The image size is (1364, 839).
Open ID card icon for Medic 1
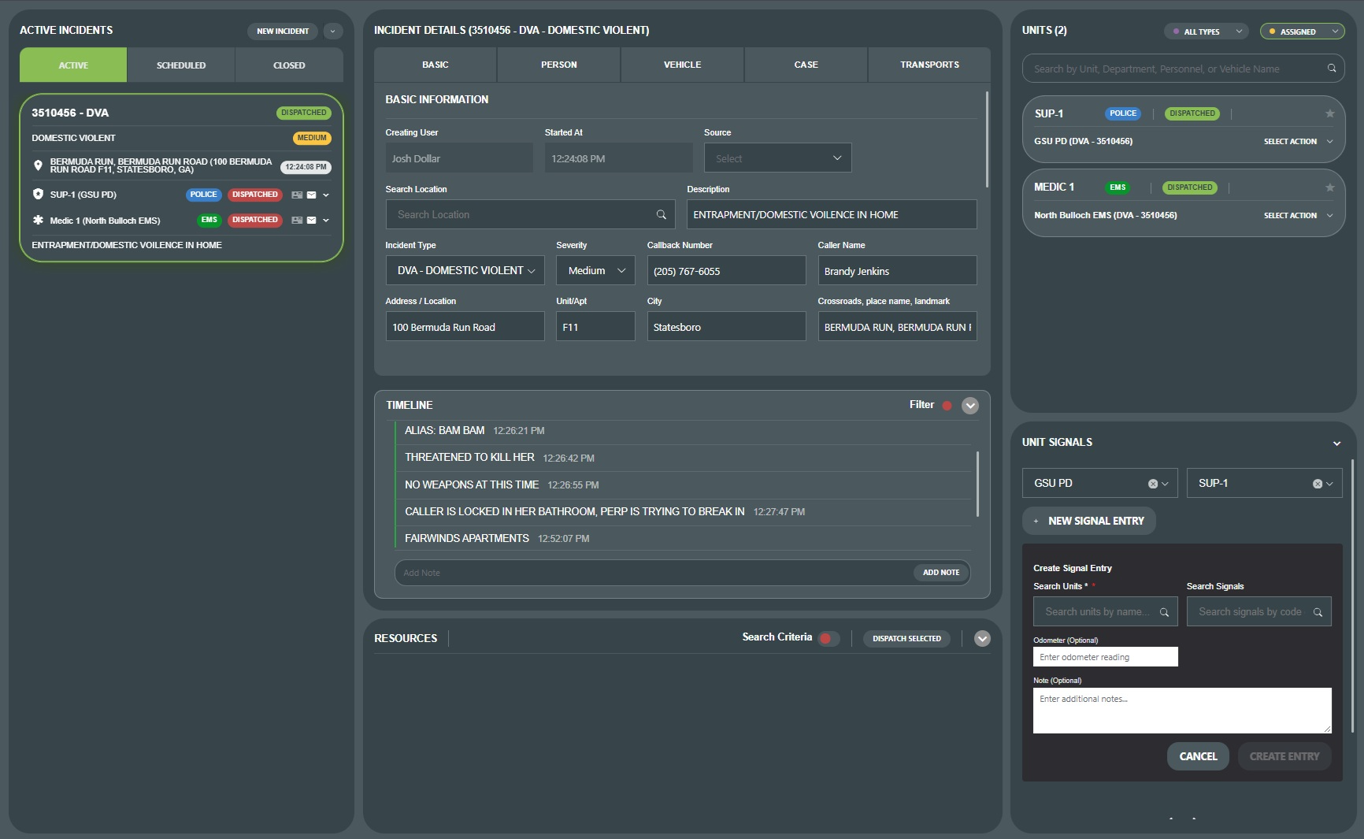coord(297,221)
